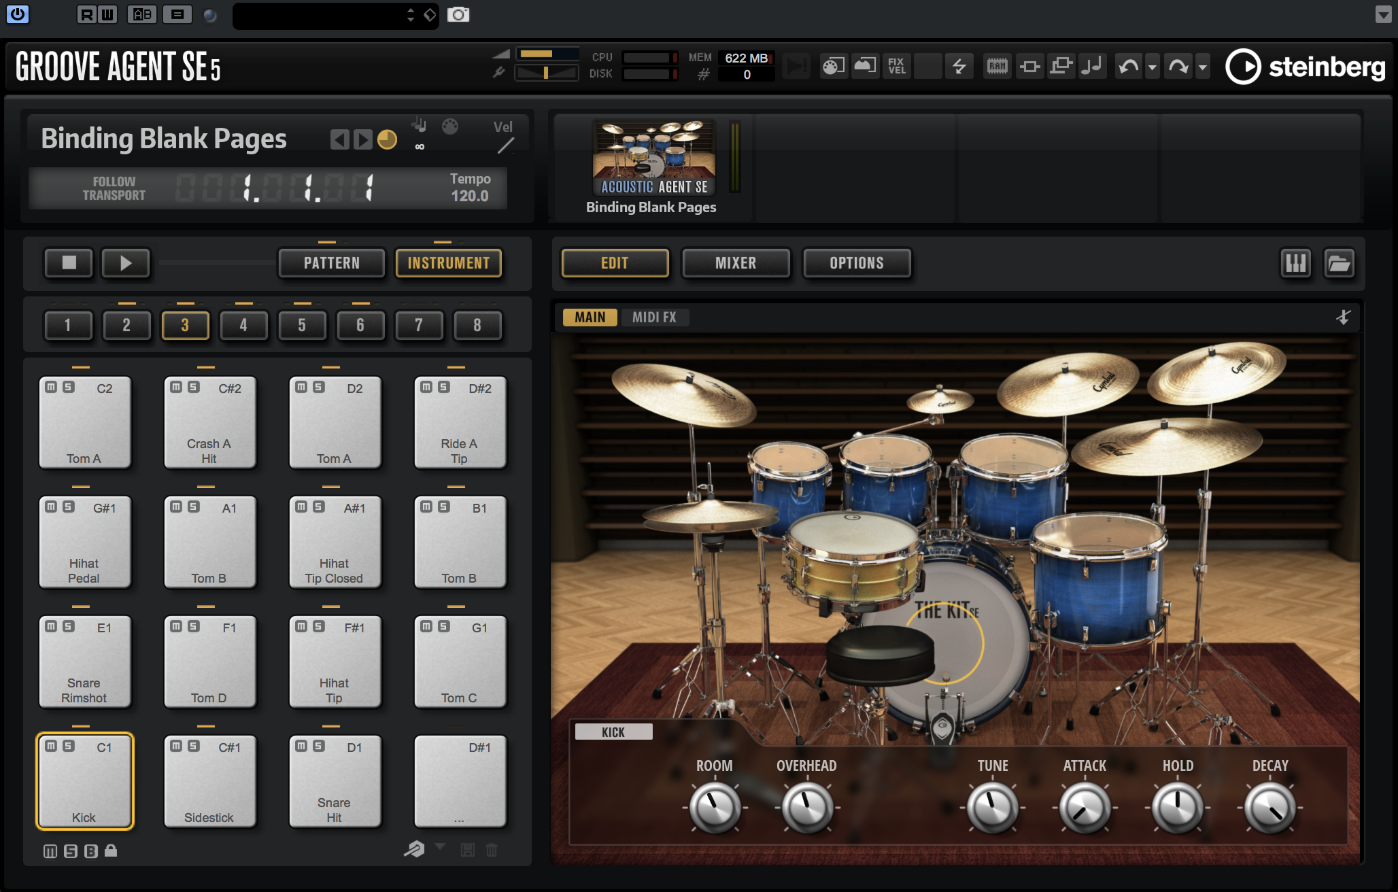Click the keyboard display icon

[x=1296, y=263]
